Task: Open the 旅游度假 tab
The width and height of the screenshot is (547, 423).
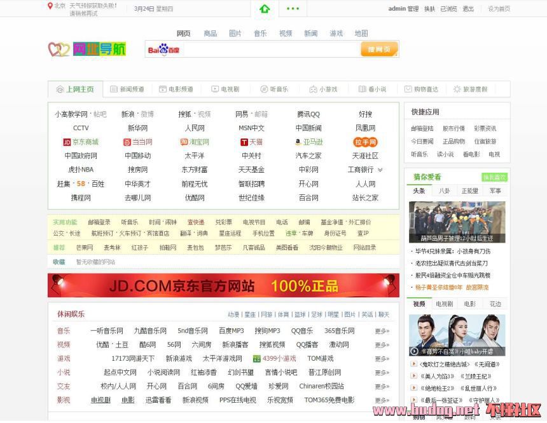Action: coord(470,89)
